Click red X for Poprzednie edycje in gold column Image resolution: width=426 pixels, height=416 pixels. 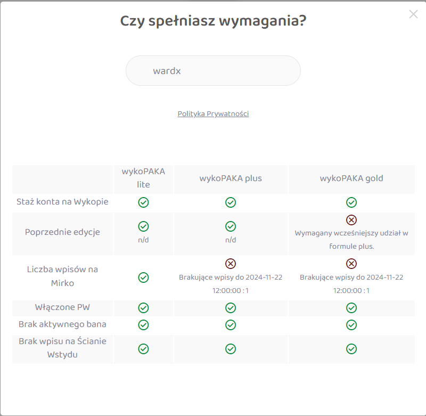tap(351, 220)
